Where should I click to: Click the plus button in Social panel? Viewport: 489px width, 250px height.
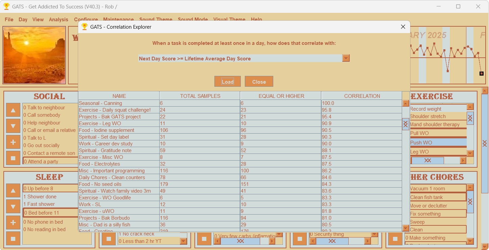tap(13, 142)
